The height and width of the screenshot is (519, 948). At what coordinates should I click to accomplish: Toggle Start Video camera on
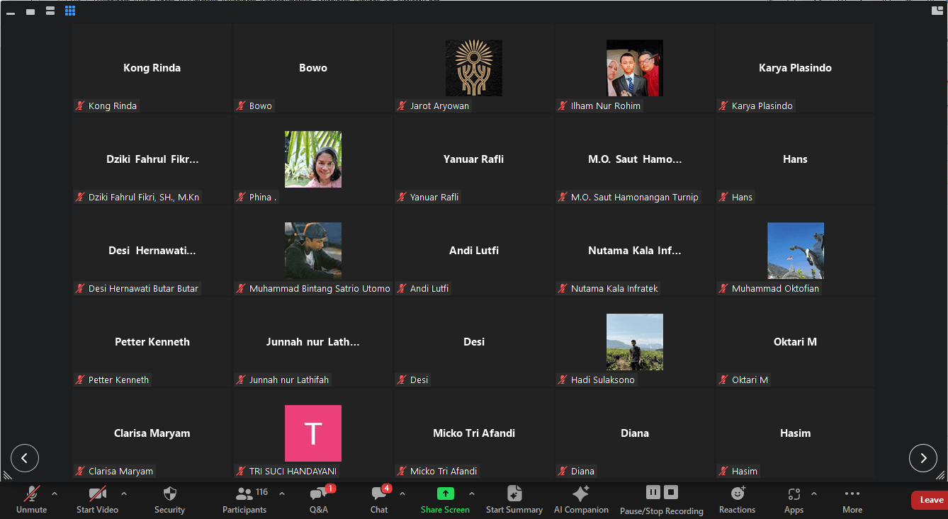tap(97, 499)
